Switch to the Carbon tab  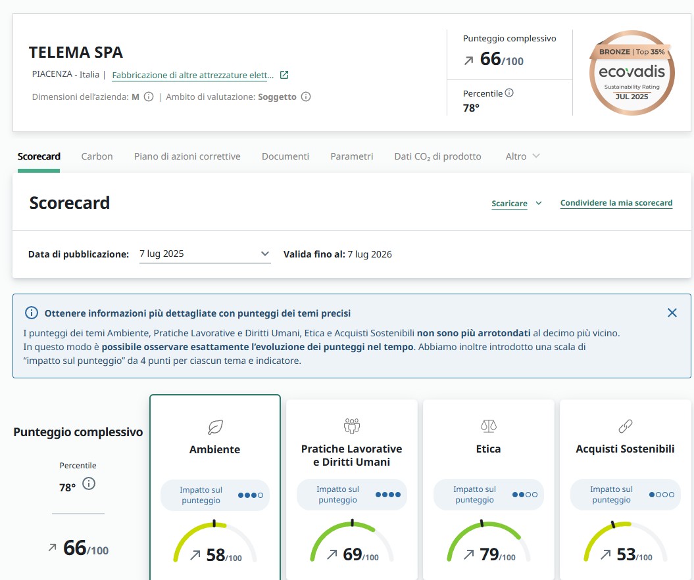(97, 156)
